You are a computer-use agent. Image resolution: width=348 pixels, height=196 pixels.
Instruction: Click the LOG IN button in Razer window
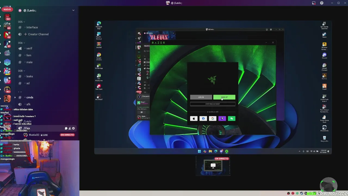coord(201,97)
